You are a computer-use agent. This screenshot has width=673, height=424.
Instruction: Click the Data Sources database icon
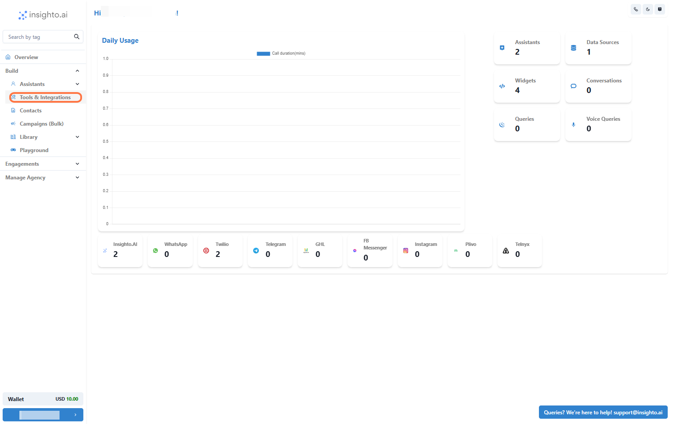point(573,48)
